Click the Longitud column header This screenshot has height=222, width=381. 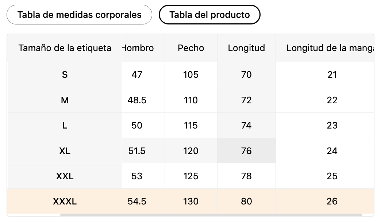pyautogui.click(x=246, y=48)
